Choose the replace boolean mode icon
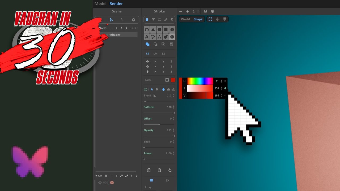Viewport: 340px width, 191px height. click(171, 44)
